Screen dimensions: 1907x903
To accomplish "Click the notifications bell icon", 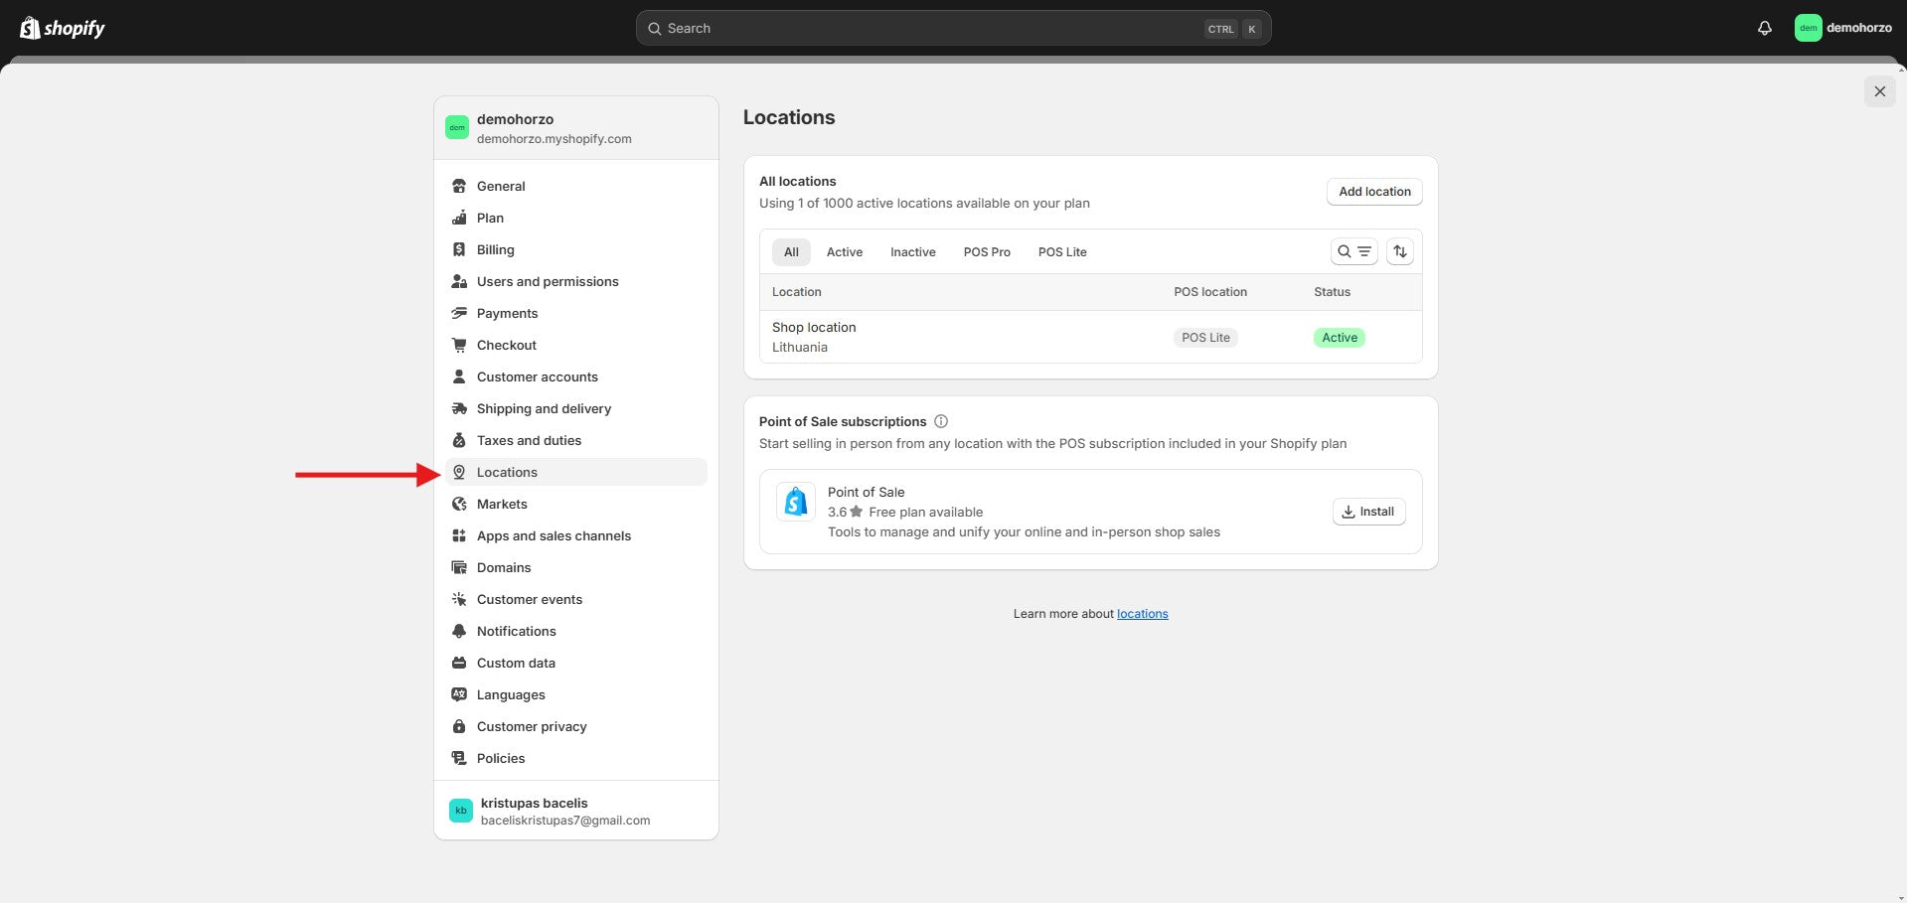I will 1764,28.
